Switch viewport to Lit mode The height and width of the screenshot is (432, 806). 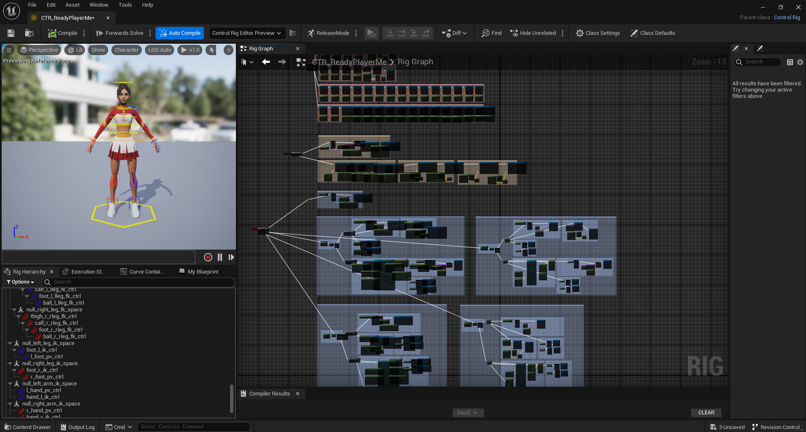pos(74,50)
